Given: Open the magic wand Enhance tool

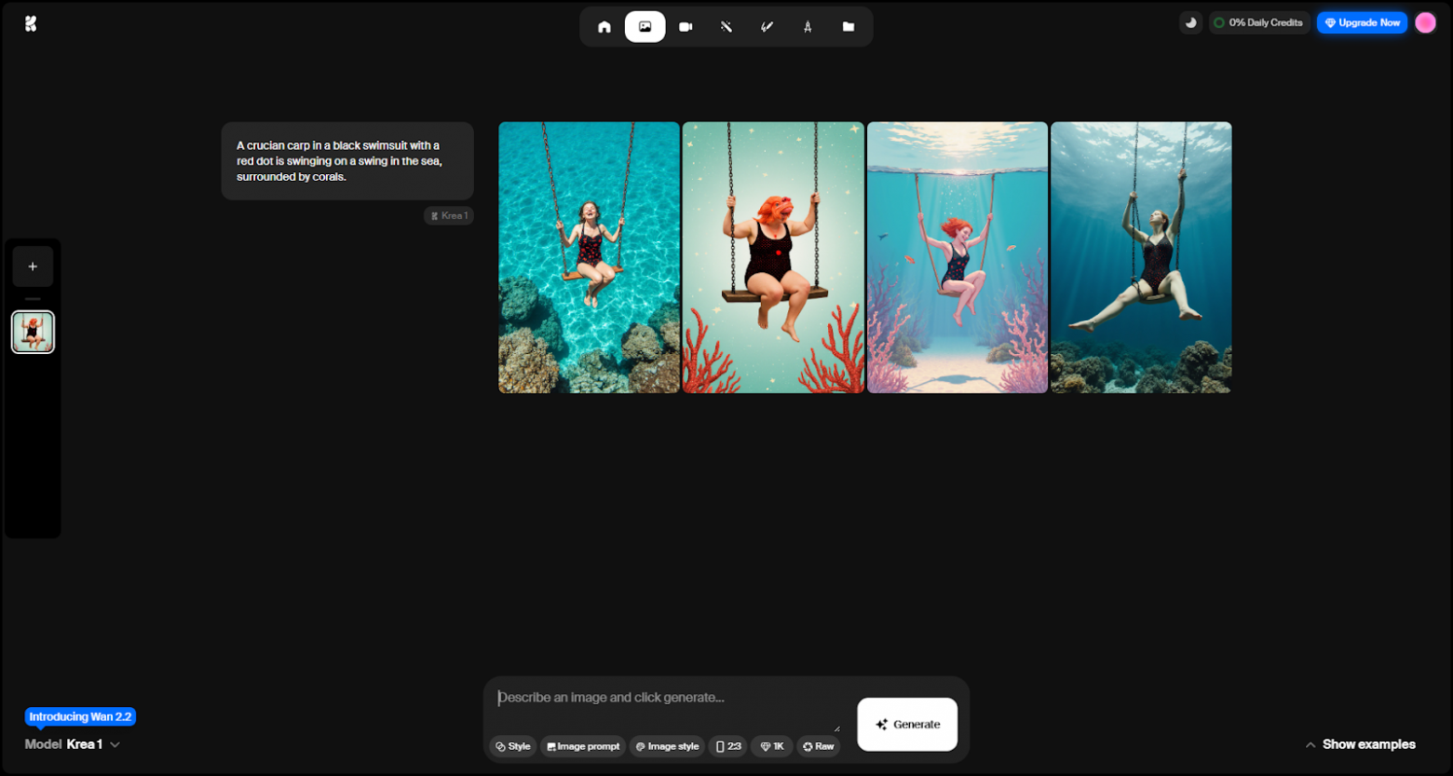Looking at the screenshot, I should point(726,27).
